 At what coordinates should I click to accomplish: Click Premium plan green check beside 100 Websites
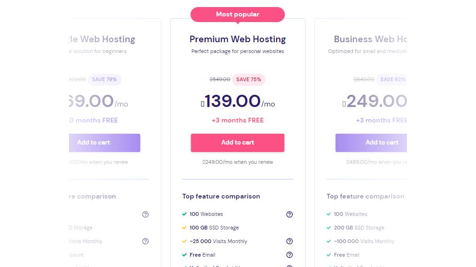pos(184,214)
